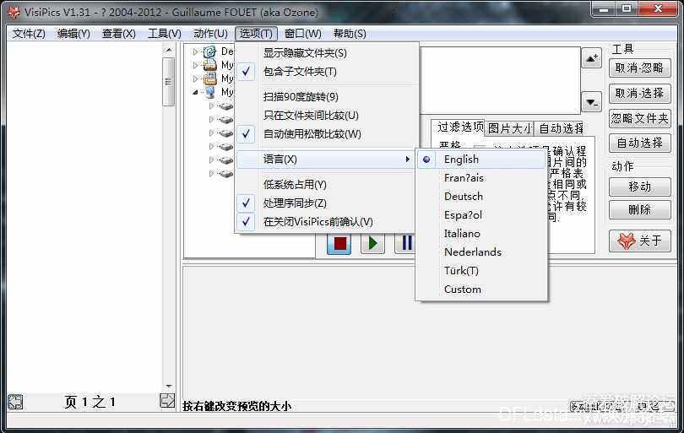Collapse the My Computer tree node
684x433 pixels.
pos(195,92)
